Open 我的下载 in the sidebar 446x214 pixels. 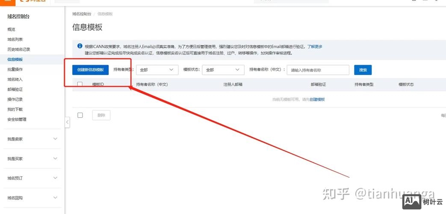[15, 109]
